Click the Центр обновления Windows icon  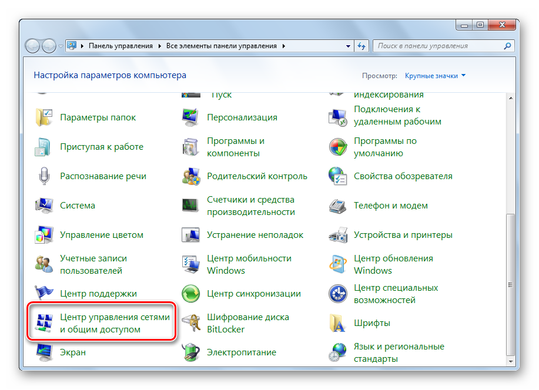tap(339, 264)
